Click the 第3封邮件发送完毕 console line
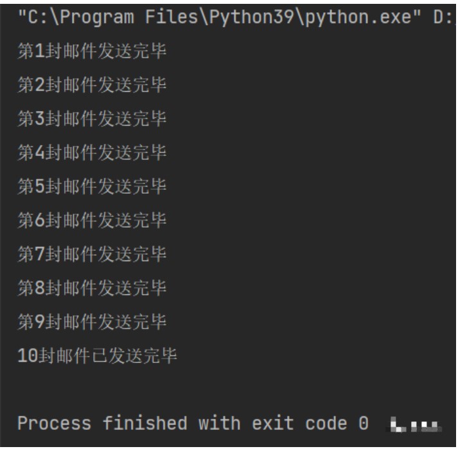 pos(92,119)
